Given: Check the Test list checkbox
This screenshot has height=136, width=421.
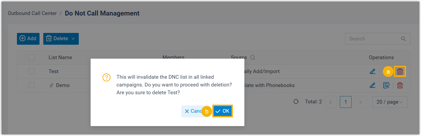Looking at the screenshot, I should 31,71.
